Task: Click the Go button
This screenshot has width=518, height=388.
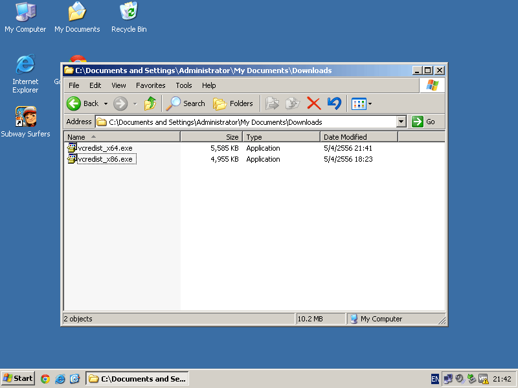Action: click(423, 122)
